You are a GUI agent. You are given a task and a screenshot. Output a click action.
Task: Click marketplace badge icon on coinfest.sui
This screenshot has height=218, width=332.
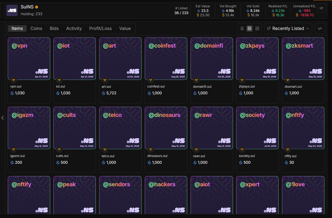(151, 80)
